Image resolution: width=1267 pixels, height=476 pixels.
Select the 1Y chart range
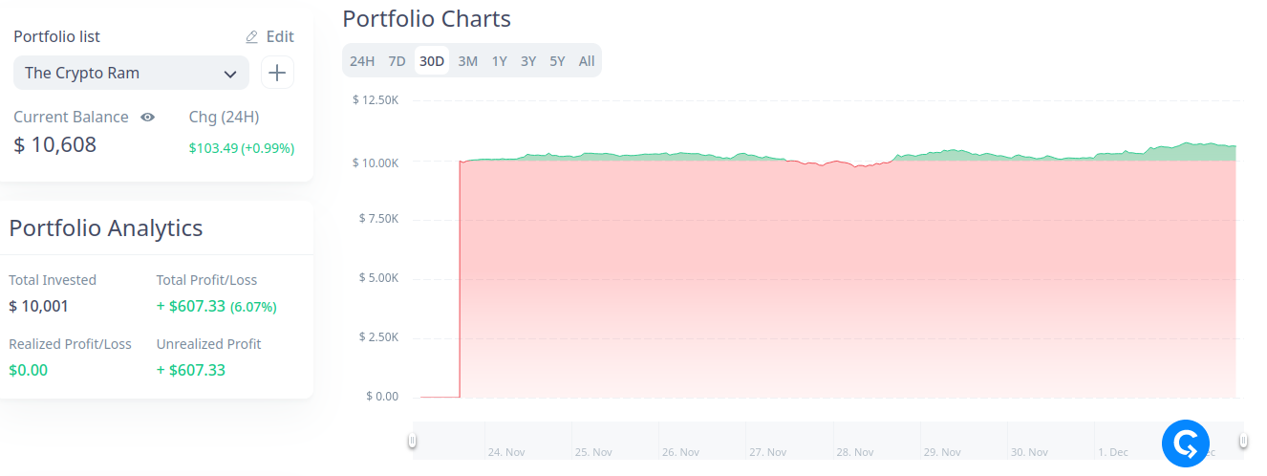(x=500, y=61)
